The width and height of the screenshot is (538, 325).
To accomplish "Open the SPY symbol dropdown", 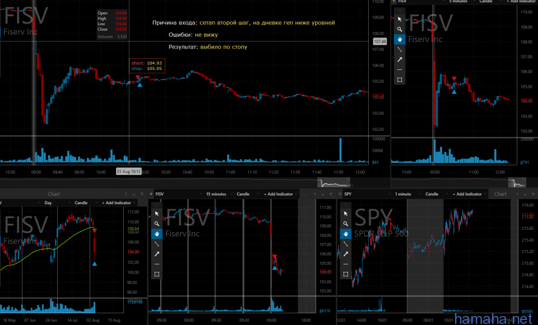I will tap(367, 194).
